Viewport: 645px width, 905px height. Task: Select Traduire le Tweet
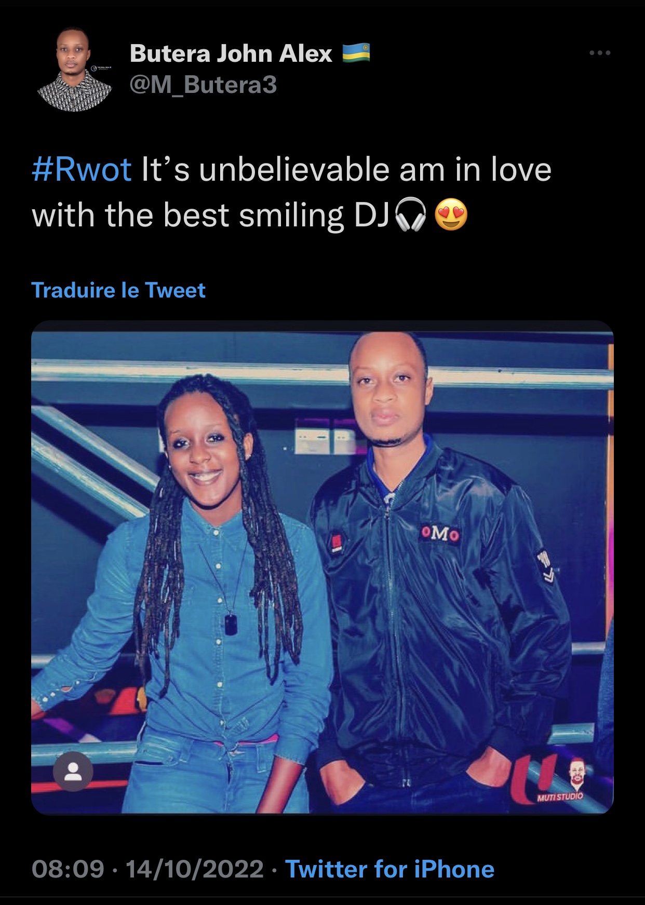pyautogui.click(x=118, y=290)
